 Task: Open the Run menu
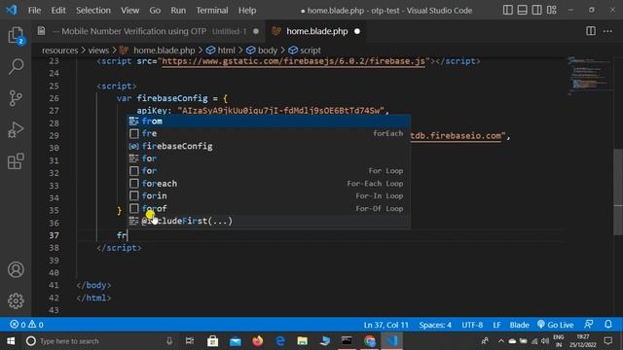(x=178, y=11)
